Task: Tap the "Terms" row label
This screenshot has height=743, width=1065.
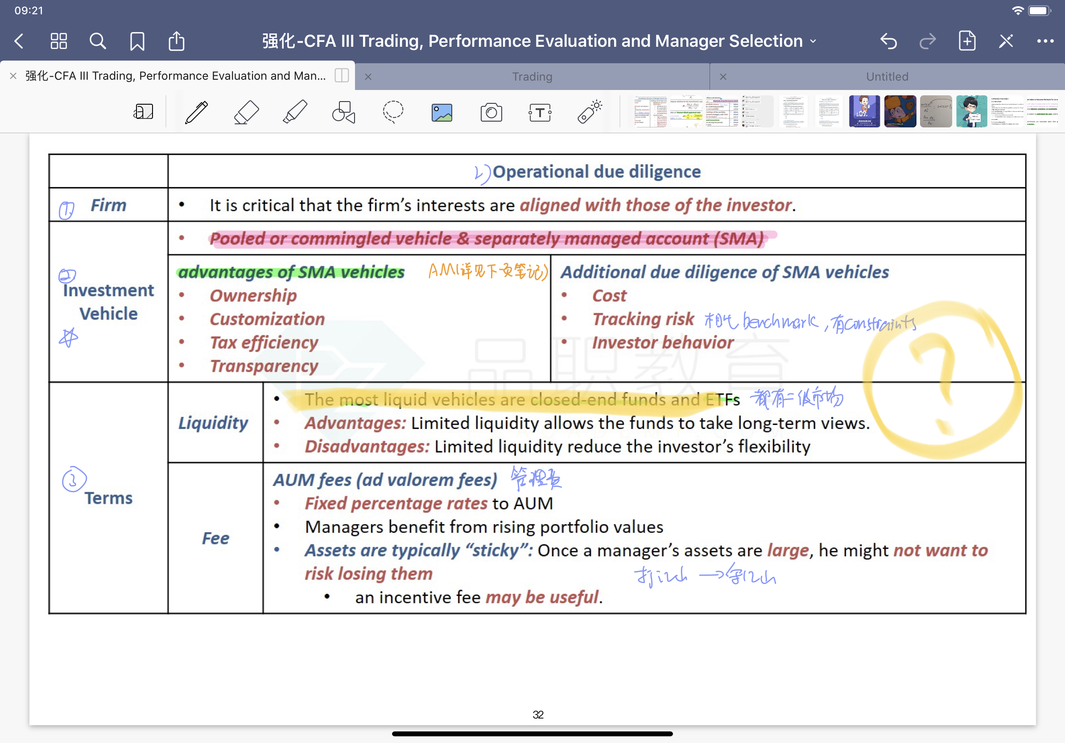Action: pyautogui.click(x=108, y=498)
